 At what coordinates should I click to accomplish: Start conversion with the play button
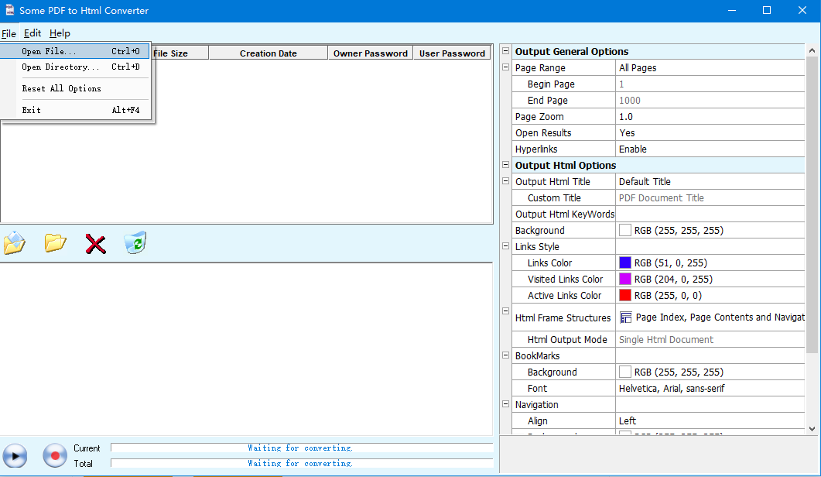[15, 456]
